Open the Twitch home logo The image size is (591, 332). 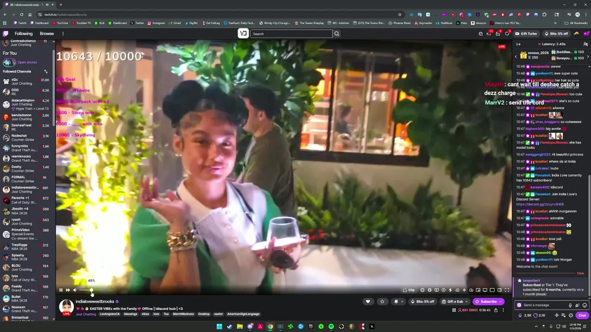click(x=6, y=34)
